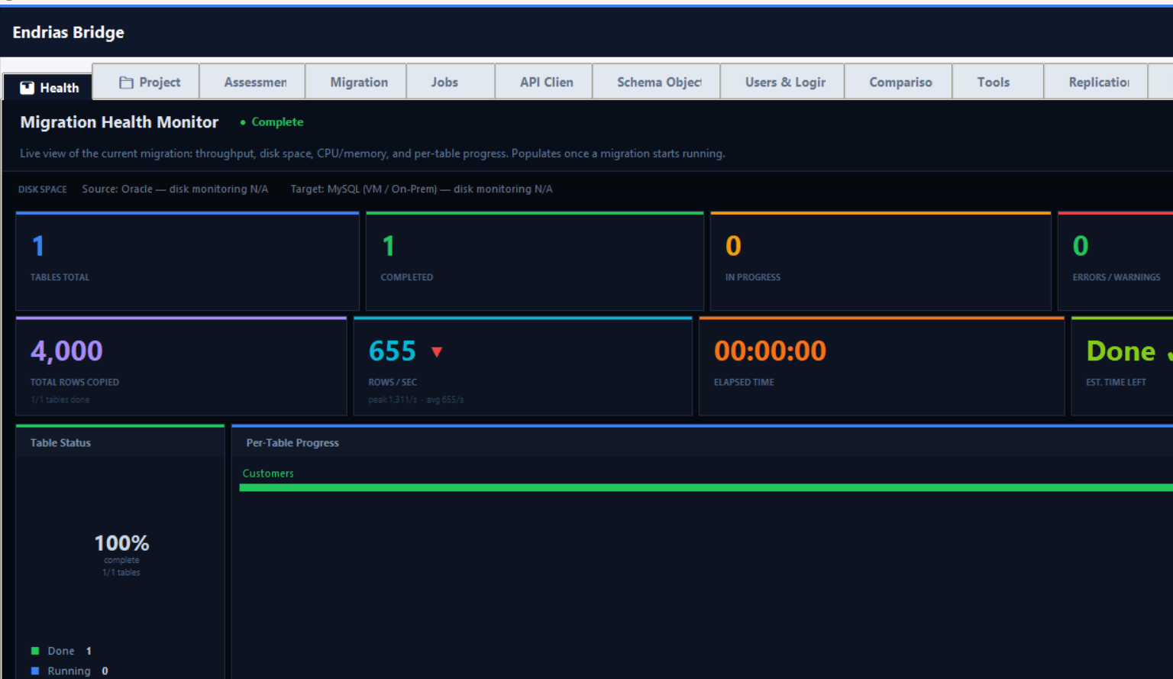Click the Completed count card

(535, 261)
